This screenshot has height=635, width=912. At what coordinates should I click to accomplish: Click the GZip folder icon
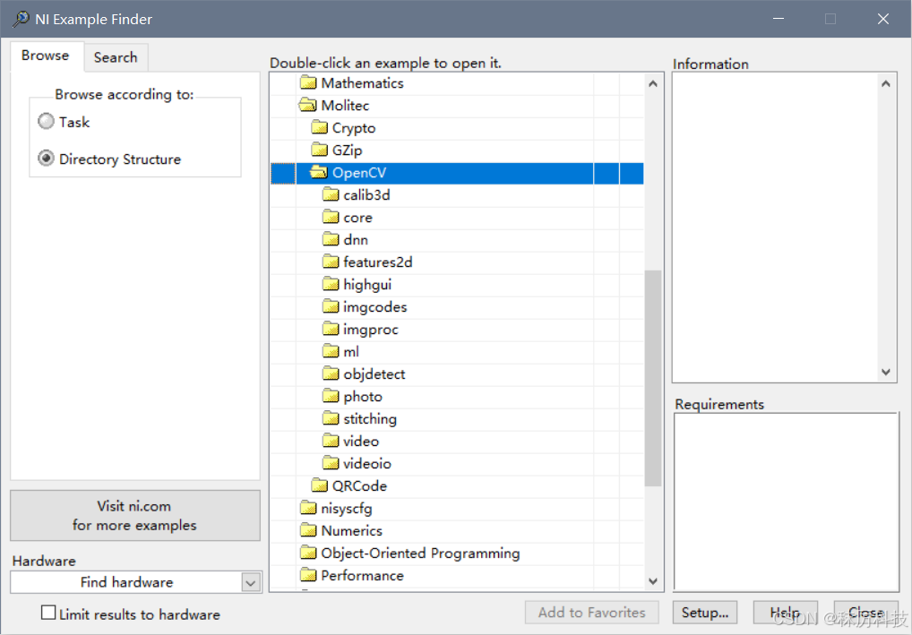click(319, 150)
